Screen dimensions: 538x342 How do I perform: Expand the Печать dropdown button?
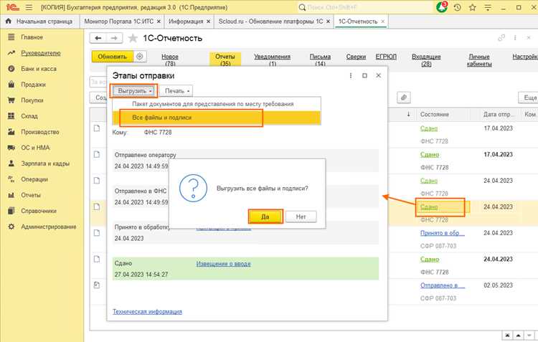tap(176, 91)
